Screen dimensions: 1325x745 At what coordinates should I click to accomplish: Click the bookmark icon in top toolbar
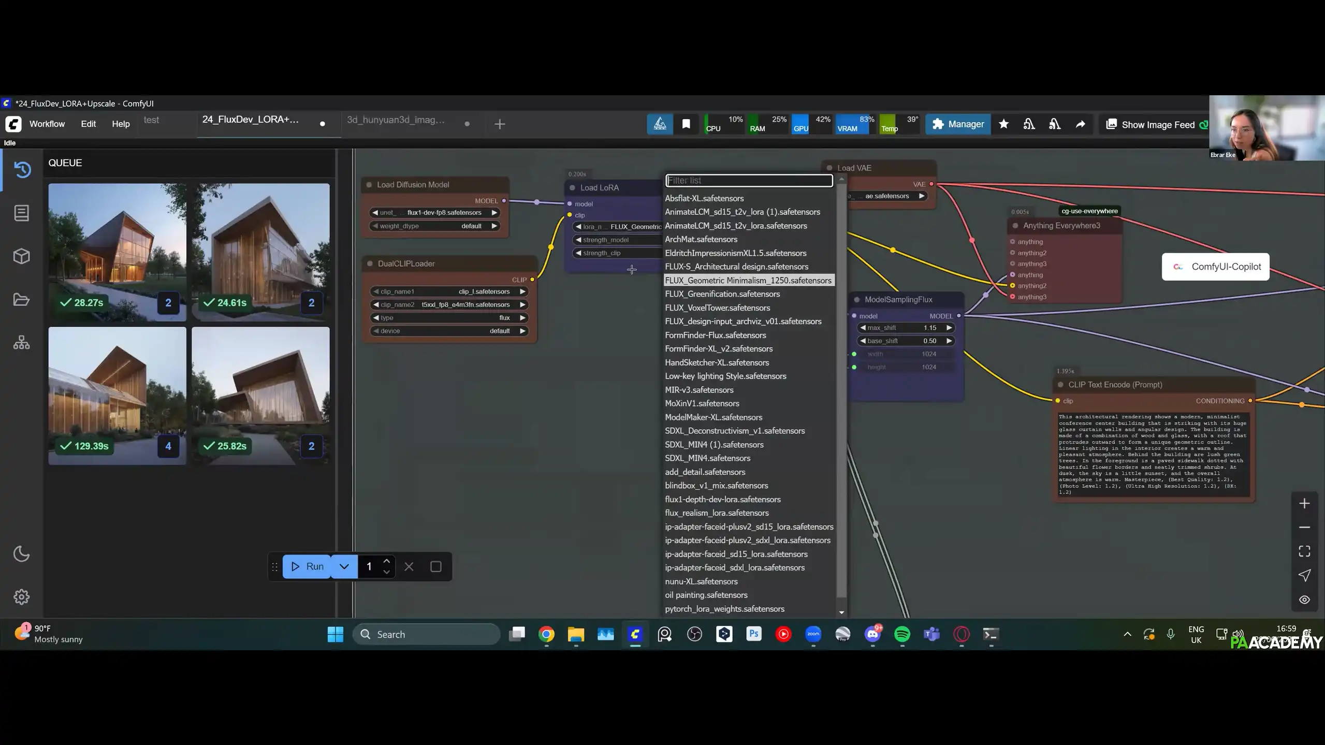click(686, 124)
